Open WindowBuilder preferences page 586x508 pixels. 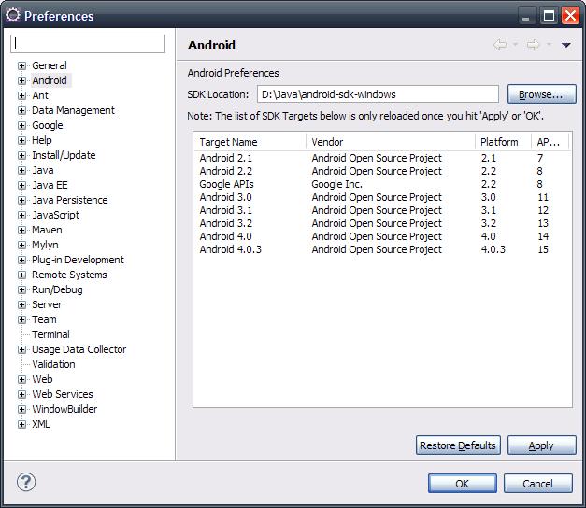click(x=64, y=409)
